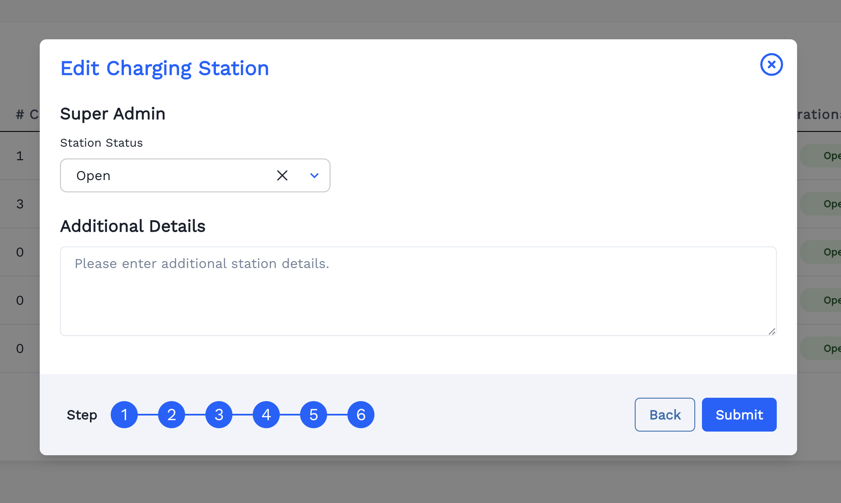Click the blue chevron in Station Status field
This screenshot has width=841, height=503.
click(314, 175)
